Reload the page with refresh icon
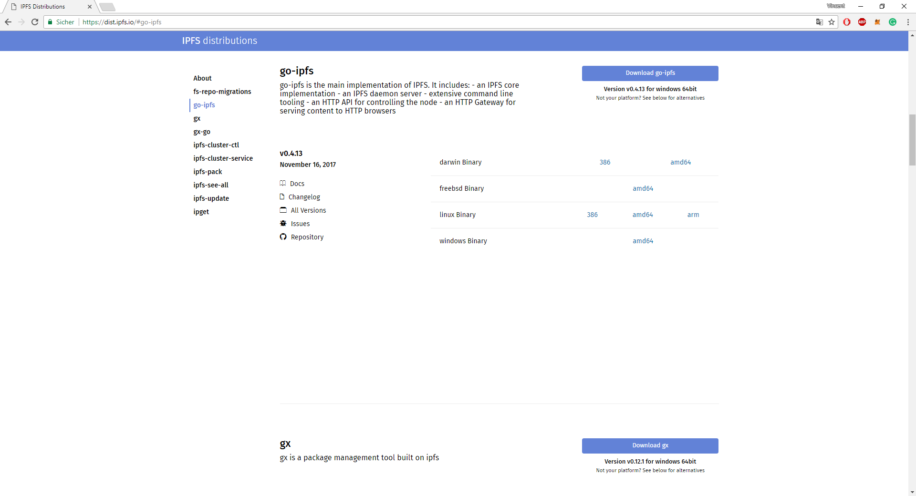Viewport: 916px width, 496px height. 35,22
